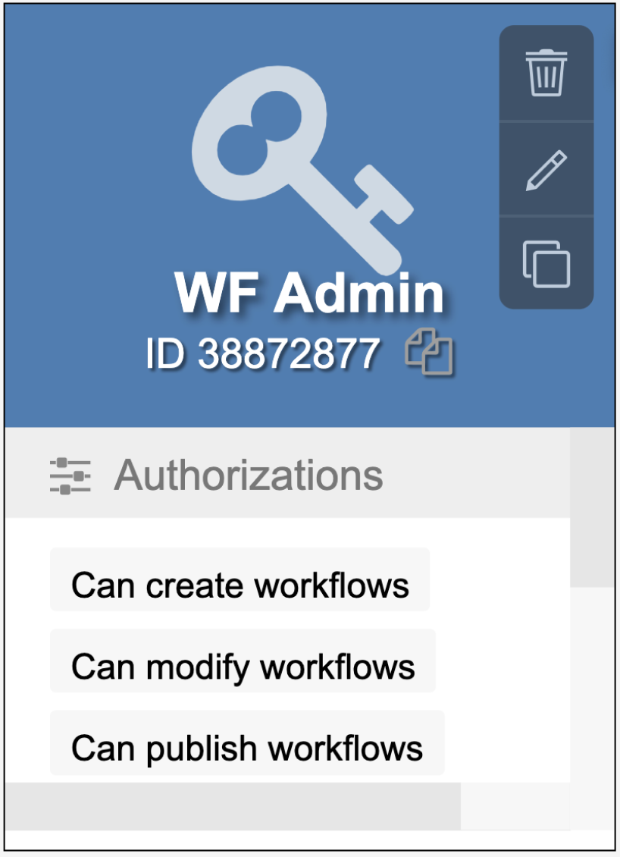Click the Authorizations sliders icon
Viewport: 620px width, 857px height.
[x=70, y=476]
